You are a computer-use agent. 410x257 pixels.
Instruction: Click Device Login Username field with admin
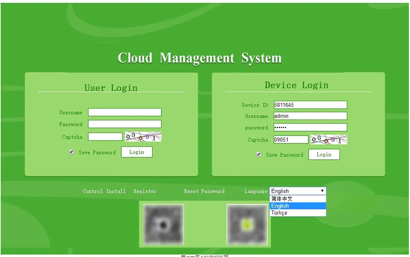(310, 116)
